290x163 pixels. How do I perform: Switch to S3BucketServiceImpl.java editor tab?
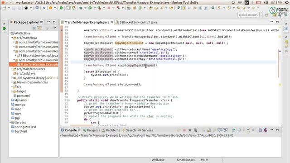tap(138, 22)
